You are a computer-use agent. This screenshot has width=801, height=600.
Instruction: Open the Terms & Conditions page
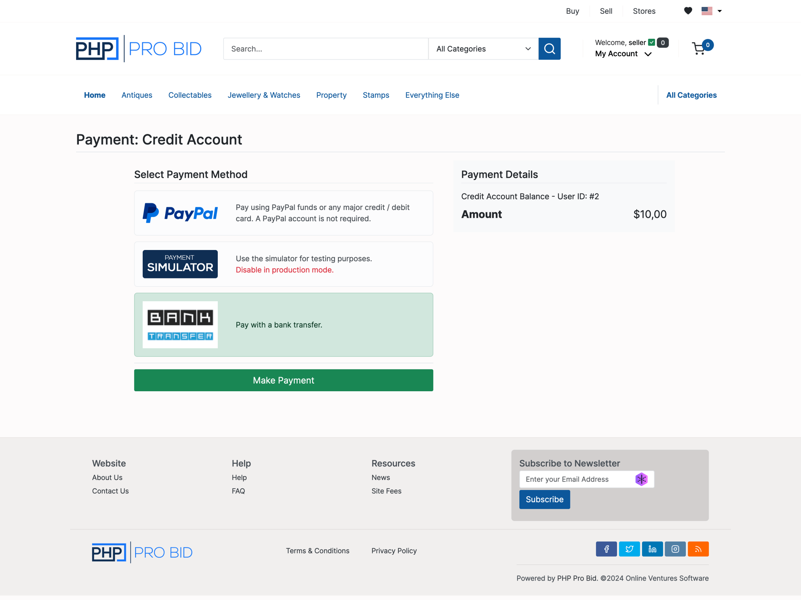(318, 550)
